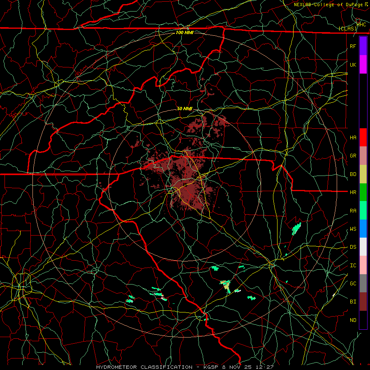Image resolution: width=370 pixels, height=370 pixels.
Task: Select the light pink IC ice crystals swatch
Action: (363, 265)
